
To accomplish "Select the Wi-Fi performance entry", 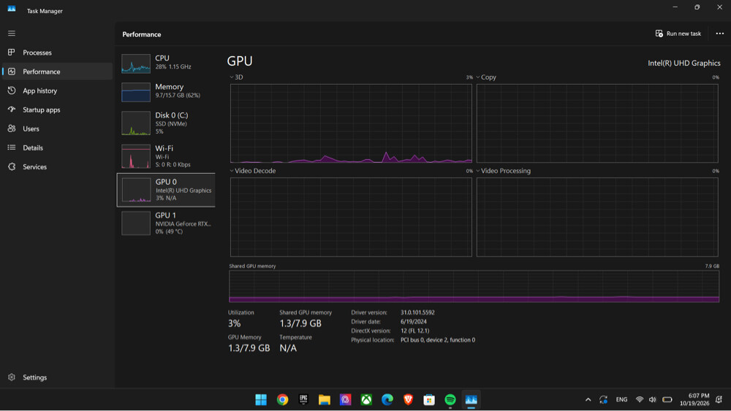I will point(166,156).
